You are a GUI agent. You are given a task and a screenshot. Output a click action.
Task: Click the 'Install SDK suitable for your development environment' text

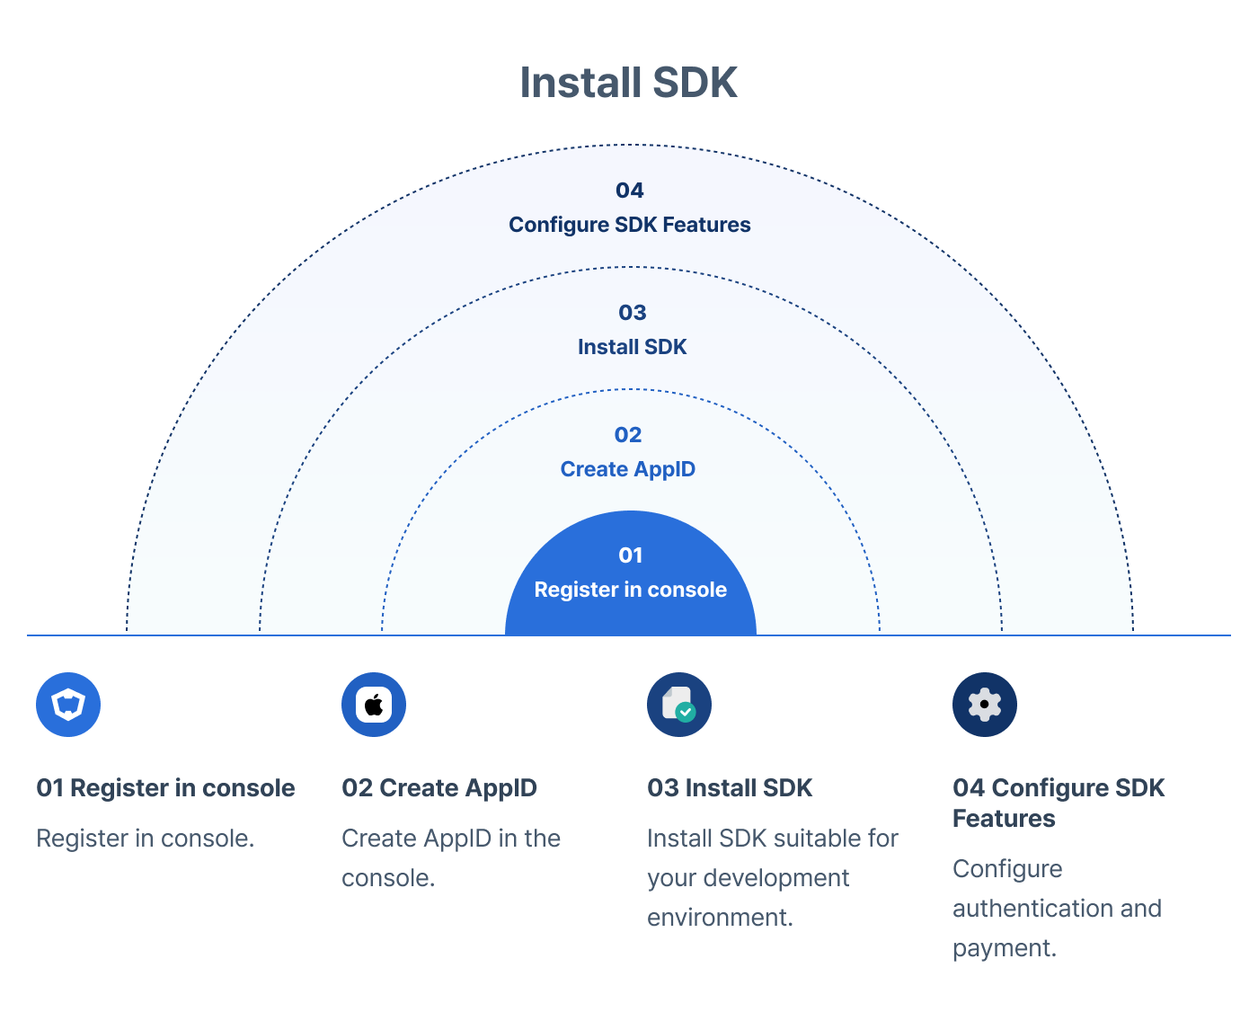click(x=772, y=877)
